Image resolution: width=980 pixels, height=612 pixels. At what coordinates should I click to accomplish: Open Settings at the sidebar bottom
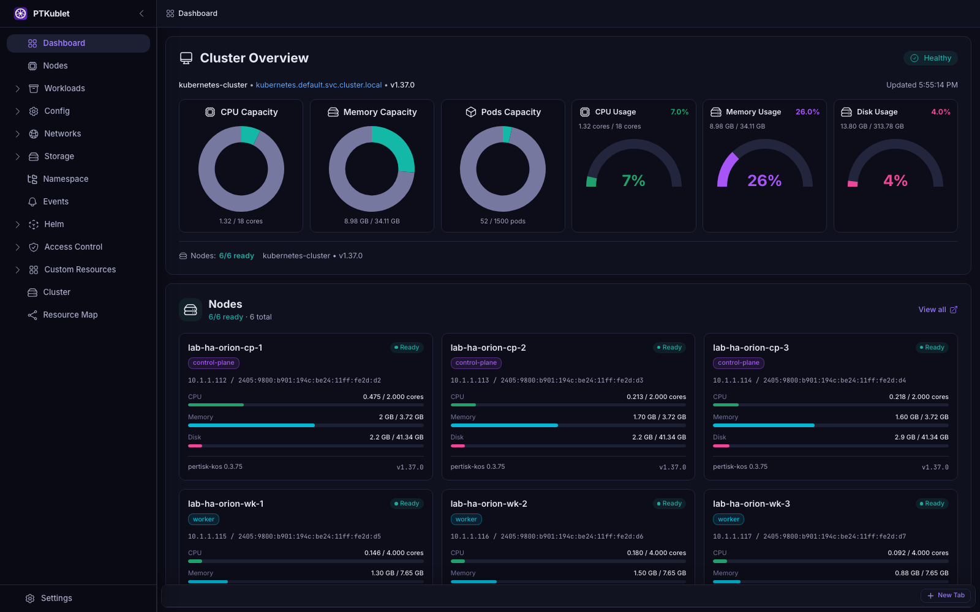(x=78, y=599)
